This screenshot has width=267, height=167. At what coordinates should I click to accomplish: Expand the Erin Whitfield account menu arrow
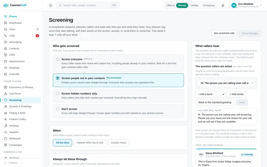(260, 5)
